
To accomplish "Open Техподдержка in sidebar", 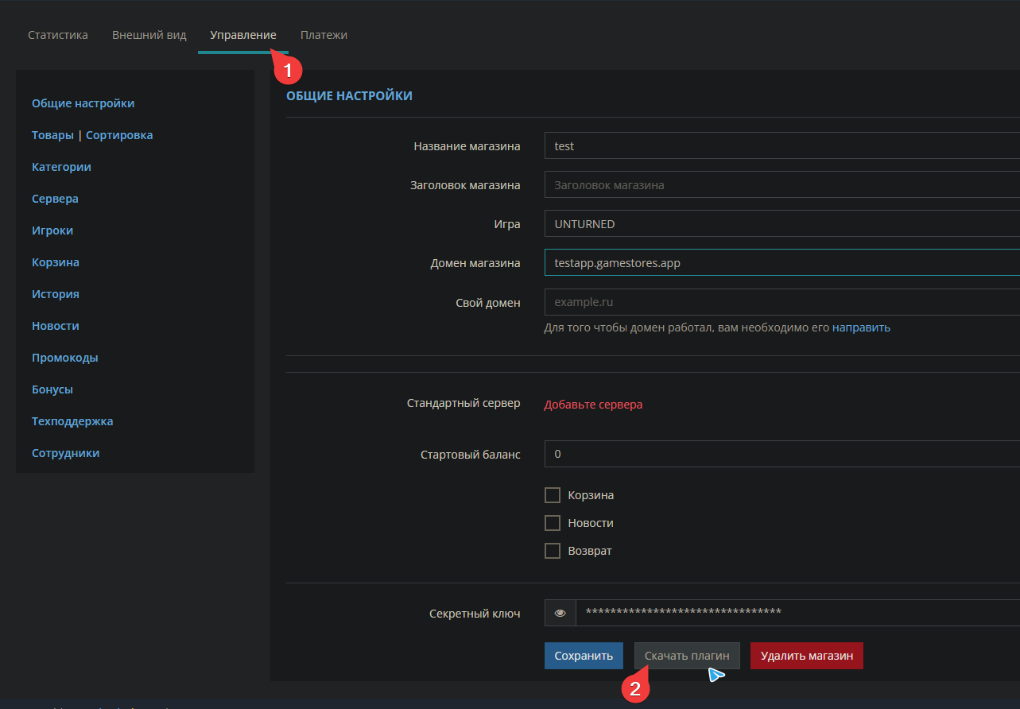I will (x=72, y=421).
